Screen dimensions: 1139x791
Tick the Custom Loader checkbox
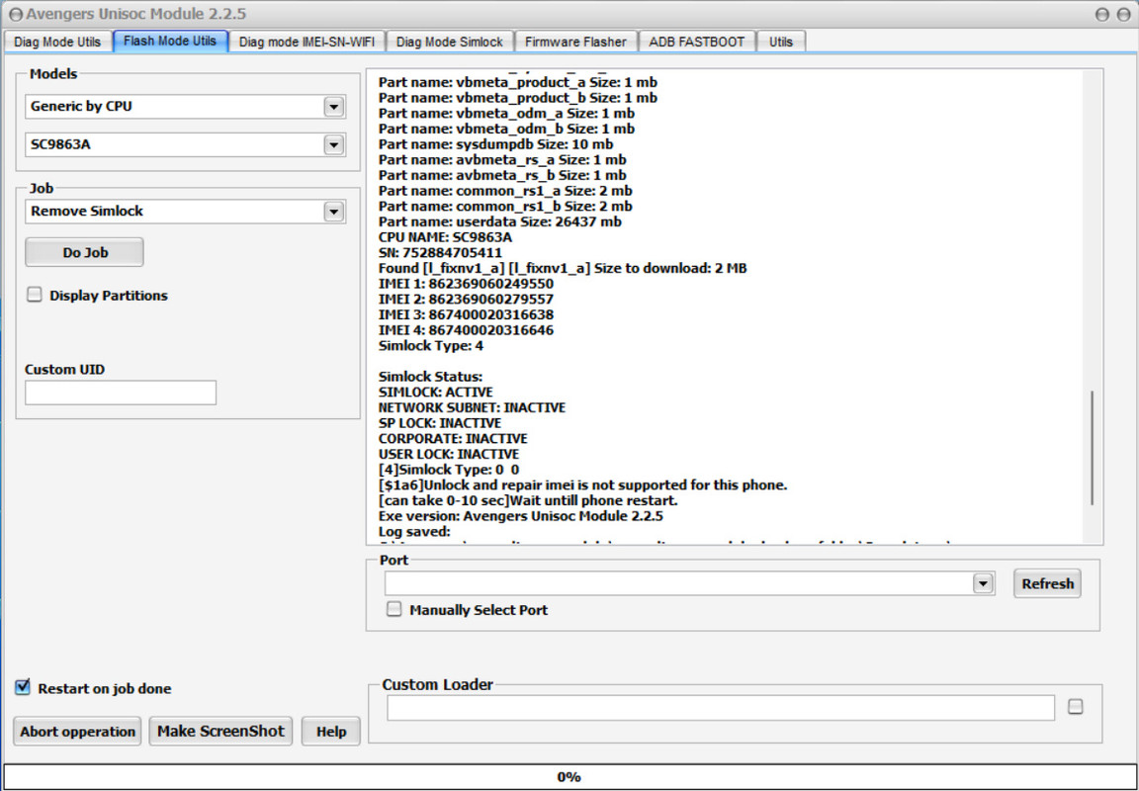coord(1076,707)
